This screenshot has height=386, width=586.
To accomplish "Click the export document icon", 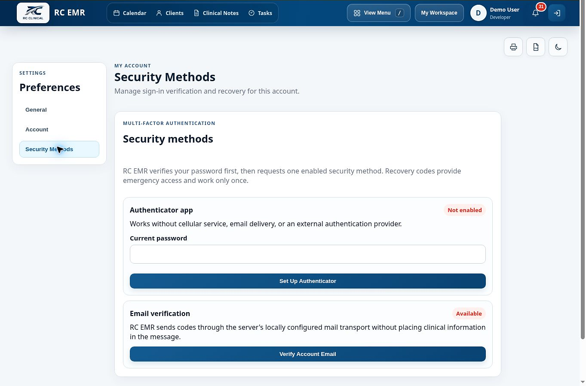I will click(x=536, y=47).
